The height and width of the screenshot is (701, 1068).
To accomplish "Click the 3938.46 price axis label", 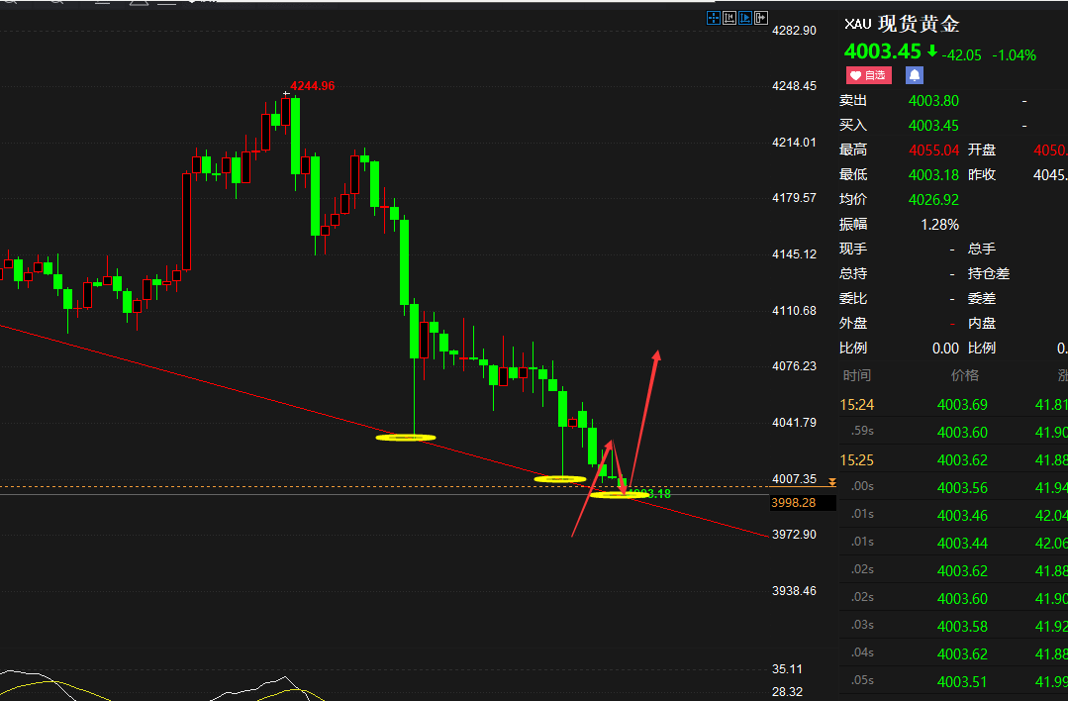I will (794, 591).
